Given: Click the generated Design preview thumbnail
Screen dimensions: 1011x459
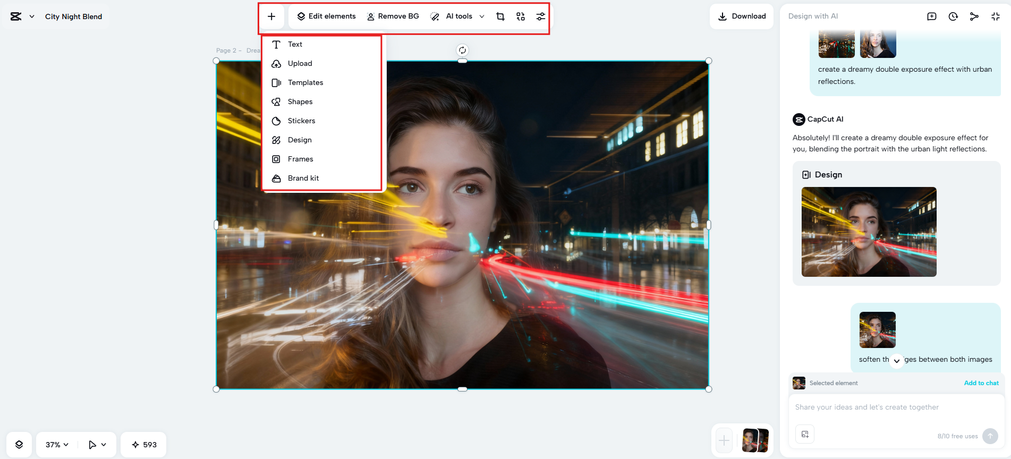Looking at the screenshot, I should 869,232.
